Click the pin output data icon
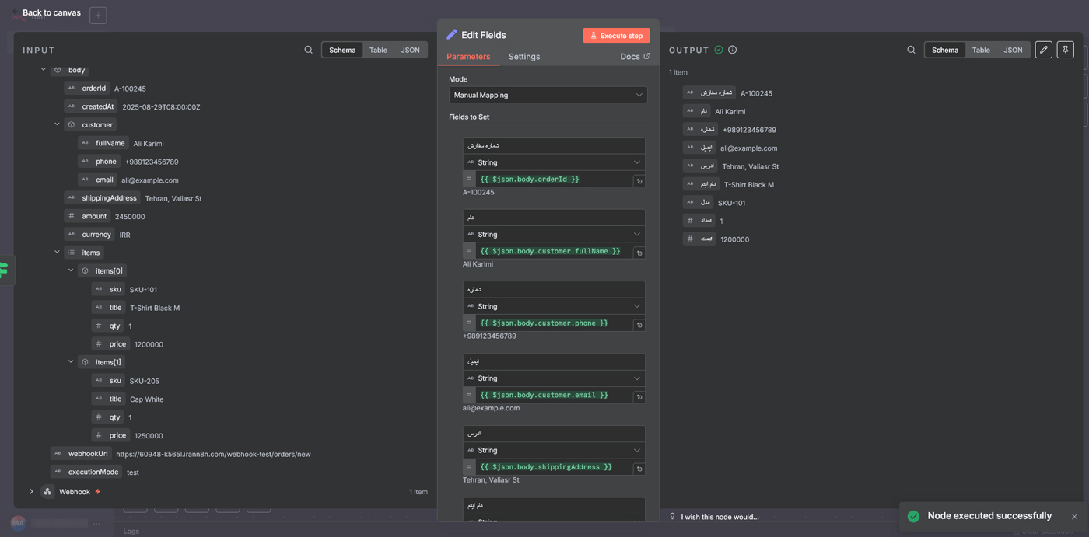1089x537 pixels. 1066,50
